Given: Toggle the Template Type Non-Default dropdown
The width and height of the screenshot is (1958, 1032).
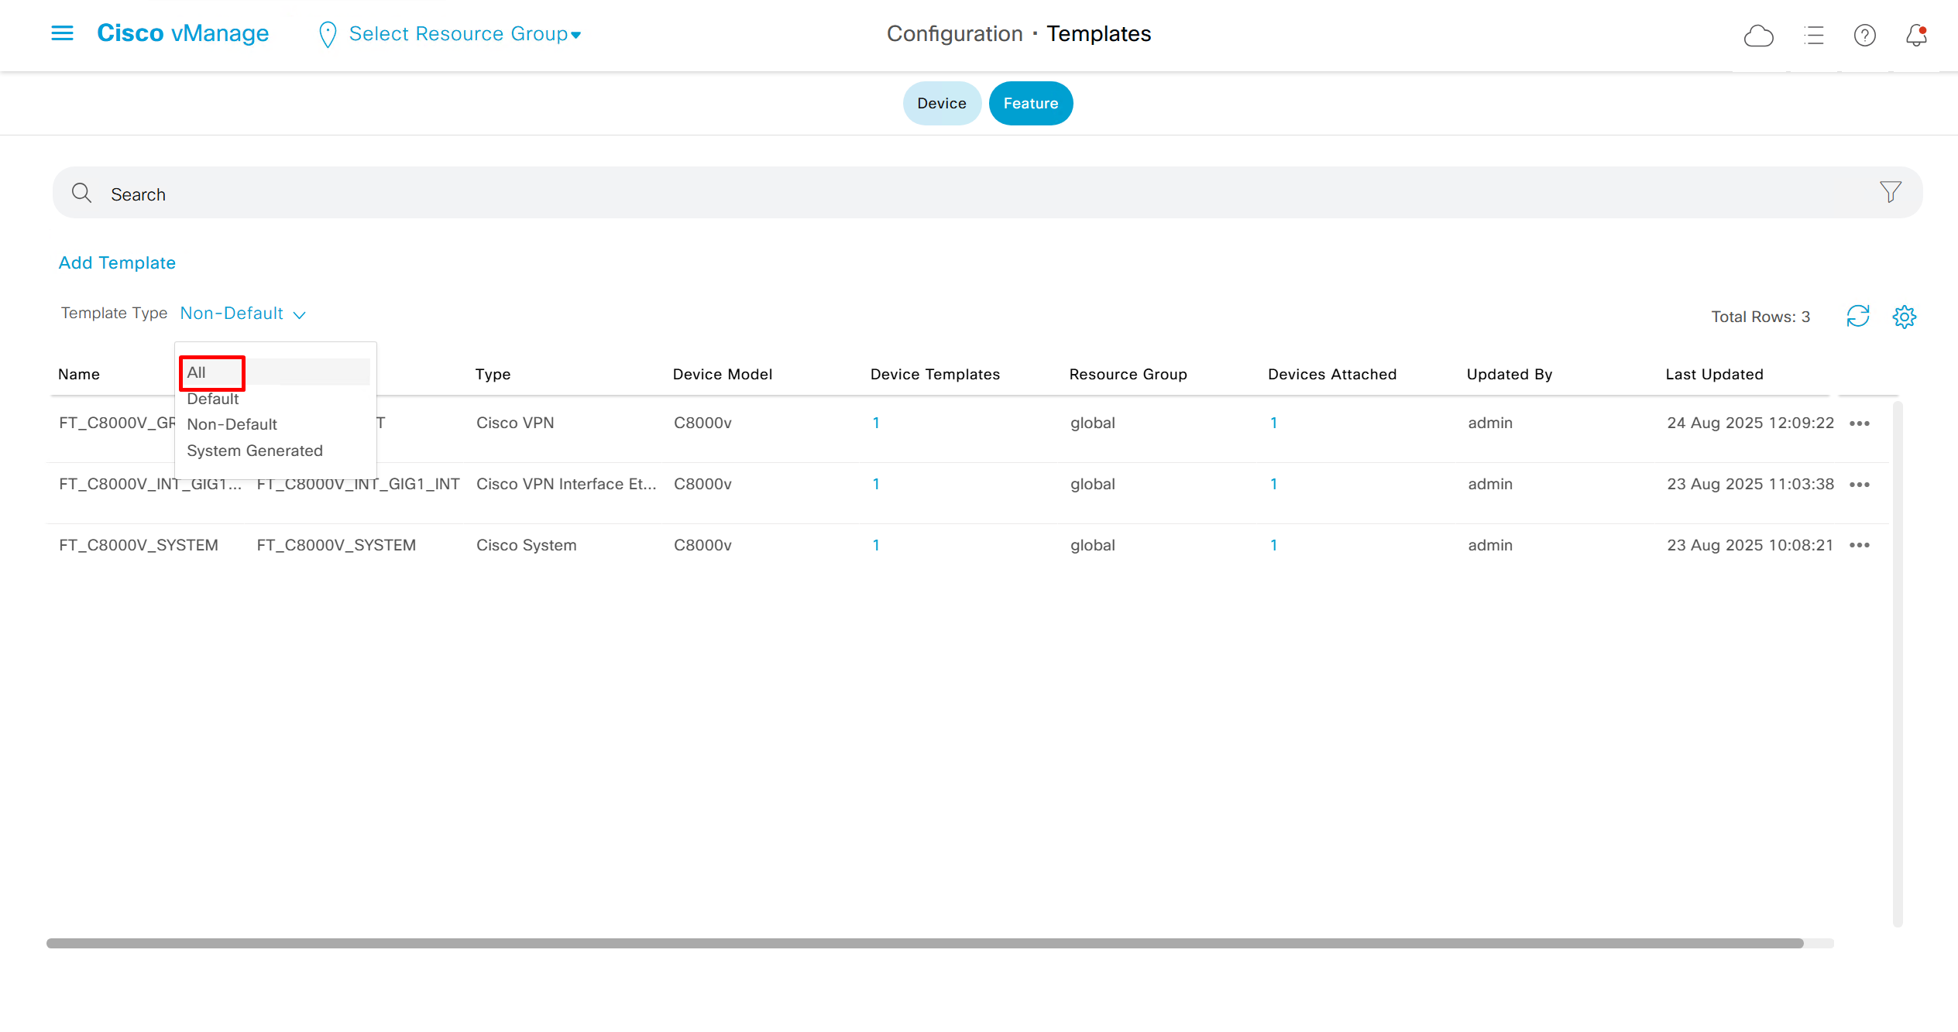Looking at the screenshot, I should [x=242, y=314].
